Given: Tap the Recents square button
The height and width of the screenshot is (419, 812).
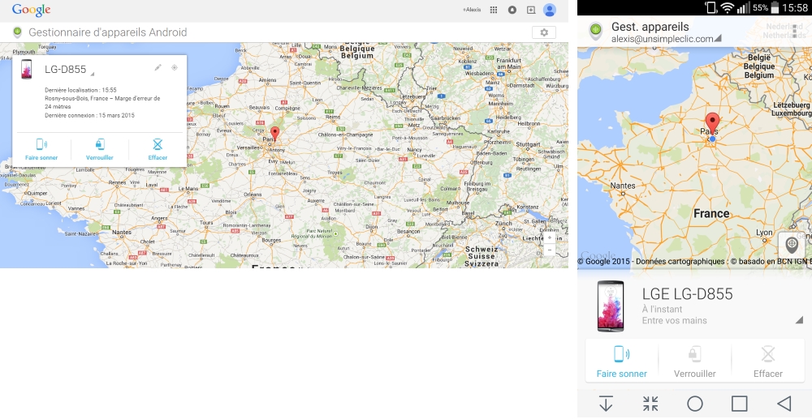Looking at the screenshot, I should (x=740, y=404).
